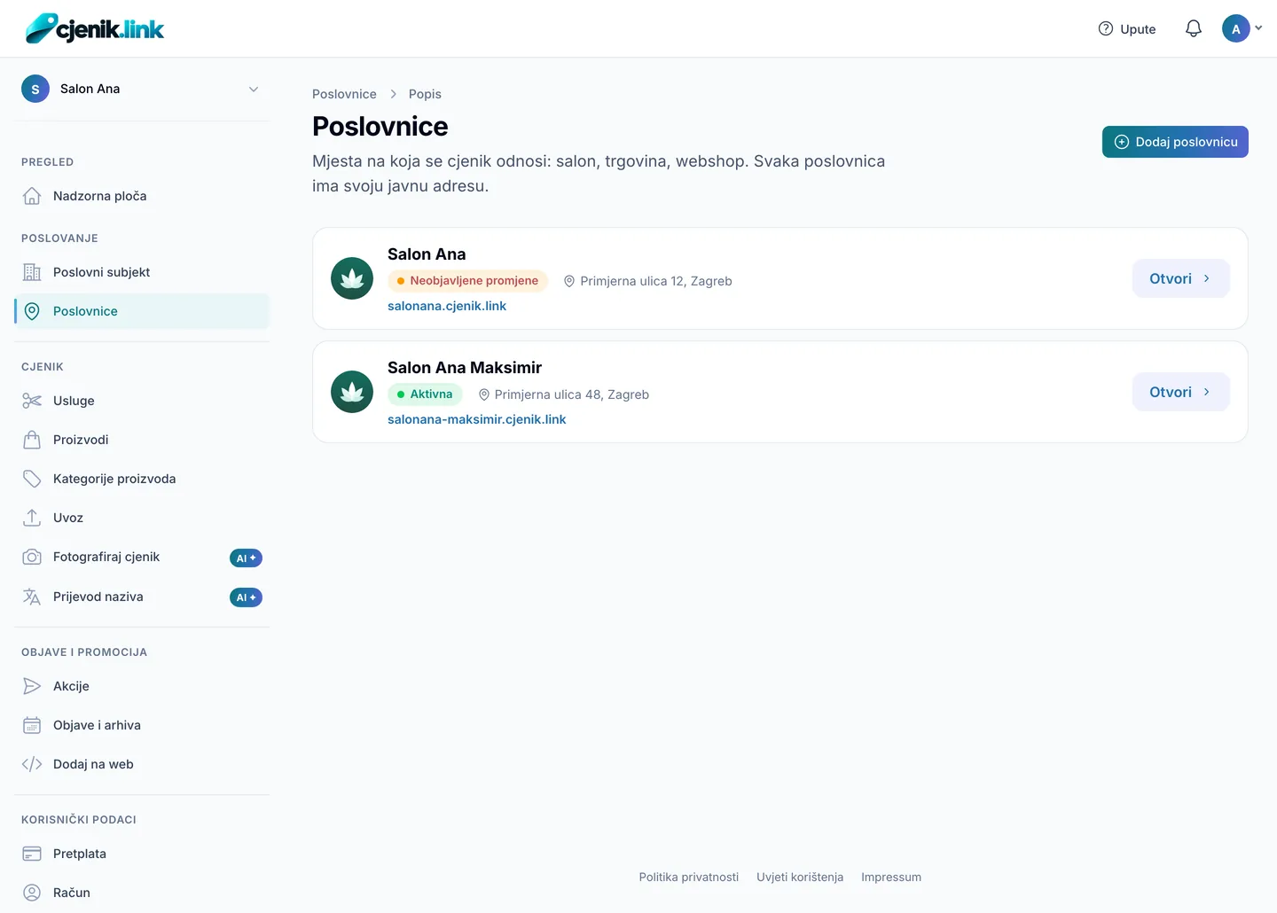Image resolution: width=1277 pixels, height=913 pixels.
Task: Click chevron on Salon Ana Maksimir Otvori
Action: click(1206, 392)
